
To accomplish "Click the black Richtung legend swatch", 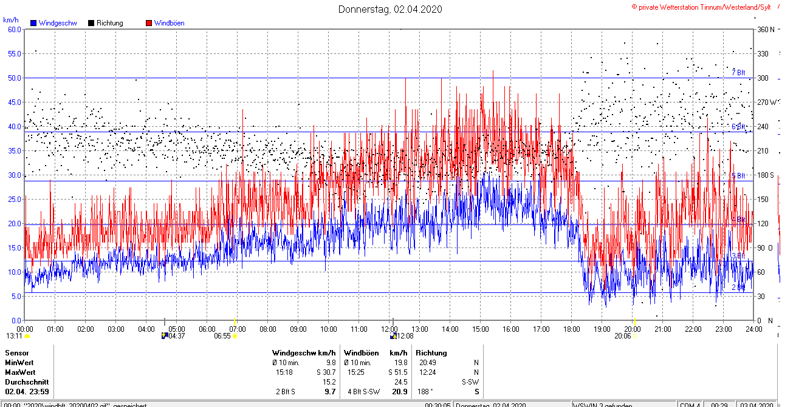I will (x=91, y=23).
